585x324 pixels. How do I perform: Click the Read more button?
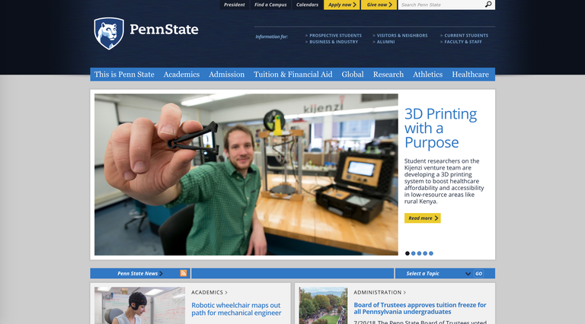pyautogui.click(x=422, y=218)
